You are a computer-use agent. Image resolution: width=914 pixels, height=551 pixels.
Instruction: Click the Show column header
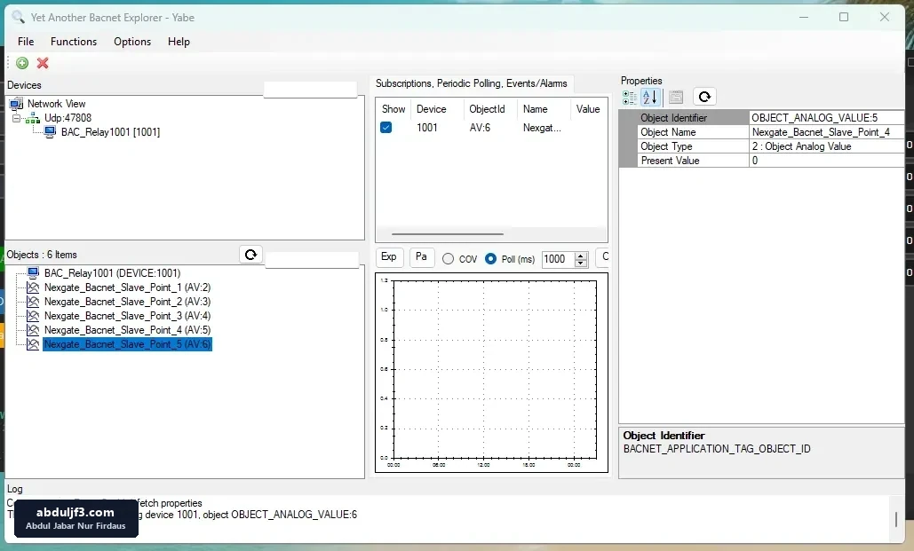coord(393,109)
